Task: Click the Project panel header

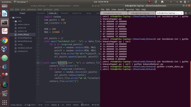Action: point(22,13)
